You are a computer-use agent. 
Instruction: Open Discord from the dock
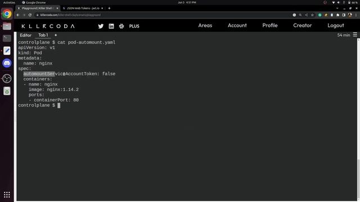click(7, 63)
